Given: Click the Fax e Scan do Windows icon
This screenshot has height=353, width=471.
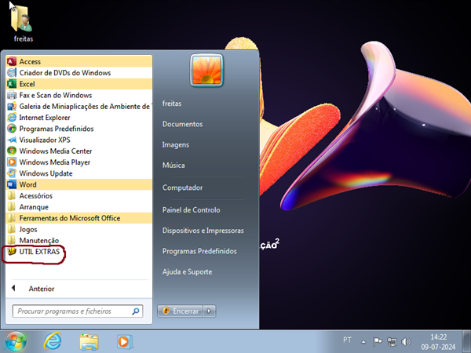Looking at the screenshot, I should click(12, 95).
